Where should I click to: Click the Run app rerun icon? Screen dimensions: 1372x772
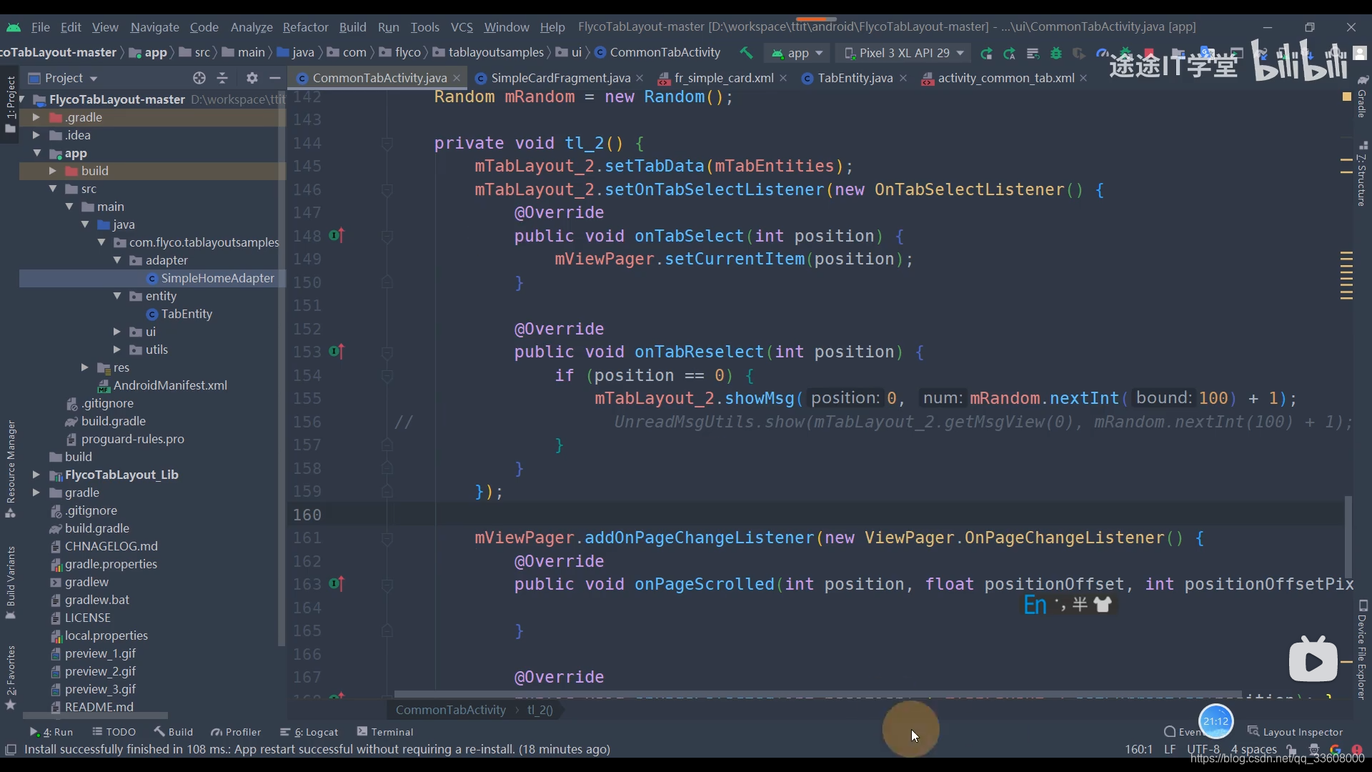(x=986, y=53)
